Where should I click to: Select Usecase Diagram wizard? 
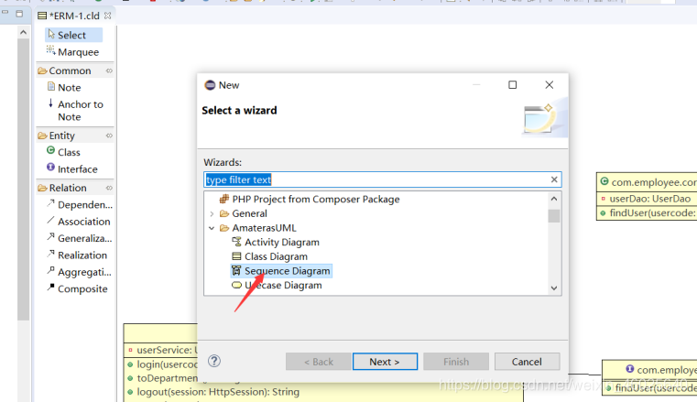coord(277,285)
